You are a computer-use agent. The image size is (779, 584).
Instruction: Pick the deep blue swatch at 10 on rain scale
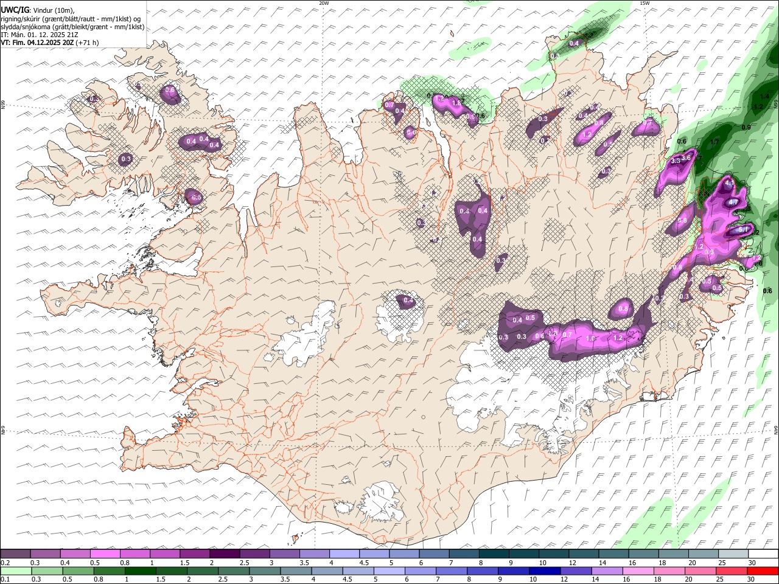[545, 571]
